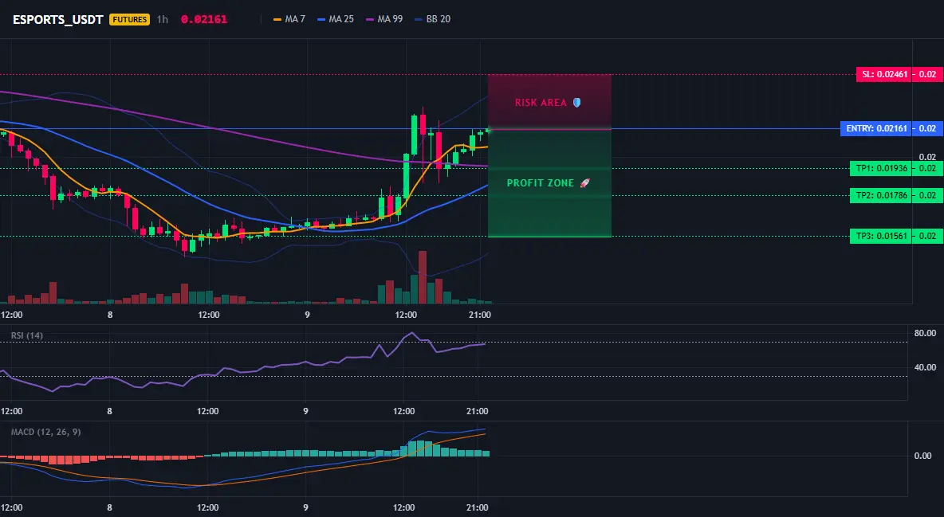This screenshot has height=517, width=944.
Task: Click the yellow FUTURES badge
Action: [x=129, y=19]
